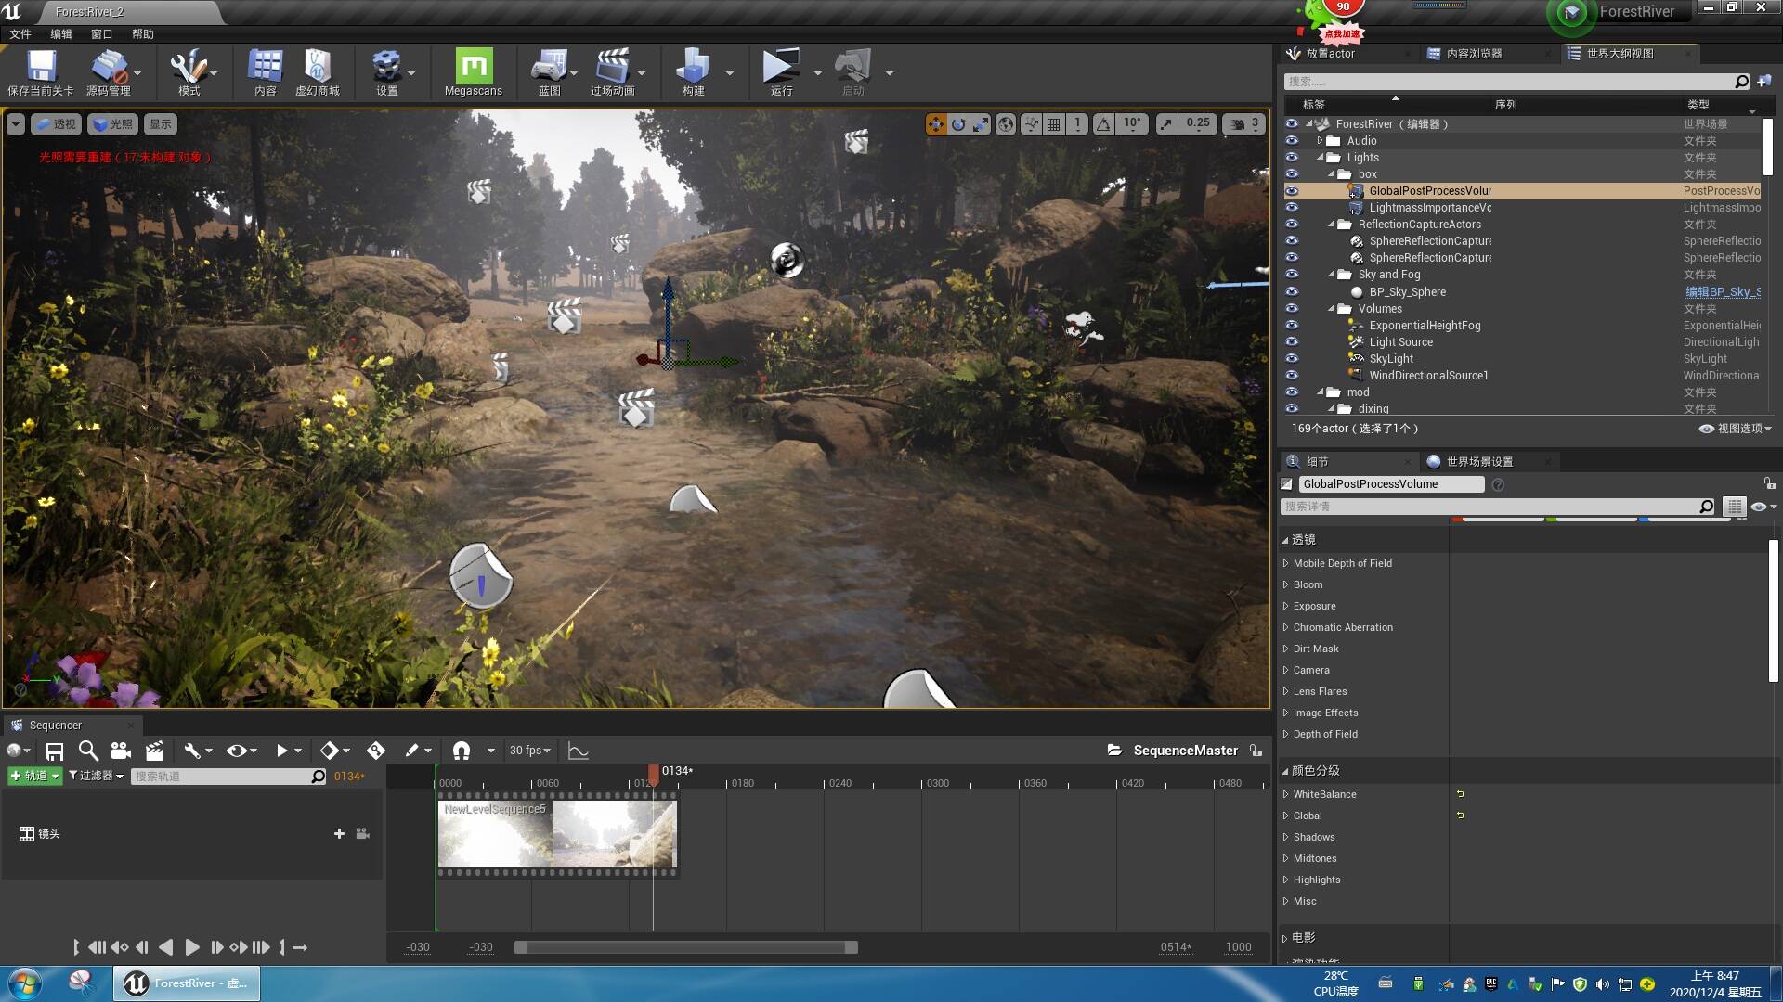
Task: Click the Sequencer timeline zoom range slider
Action: coord(687,947)
